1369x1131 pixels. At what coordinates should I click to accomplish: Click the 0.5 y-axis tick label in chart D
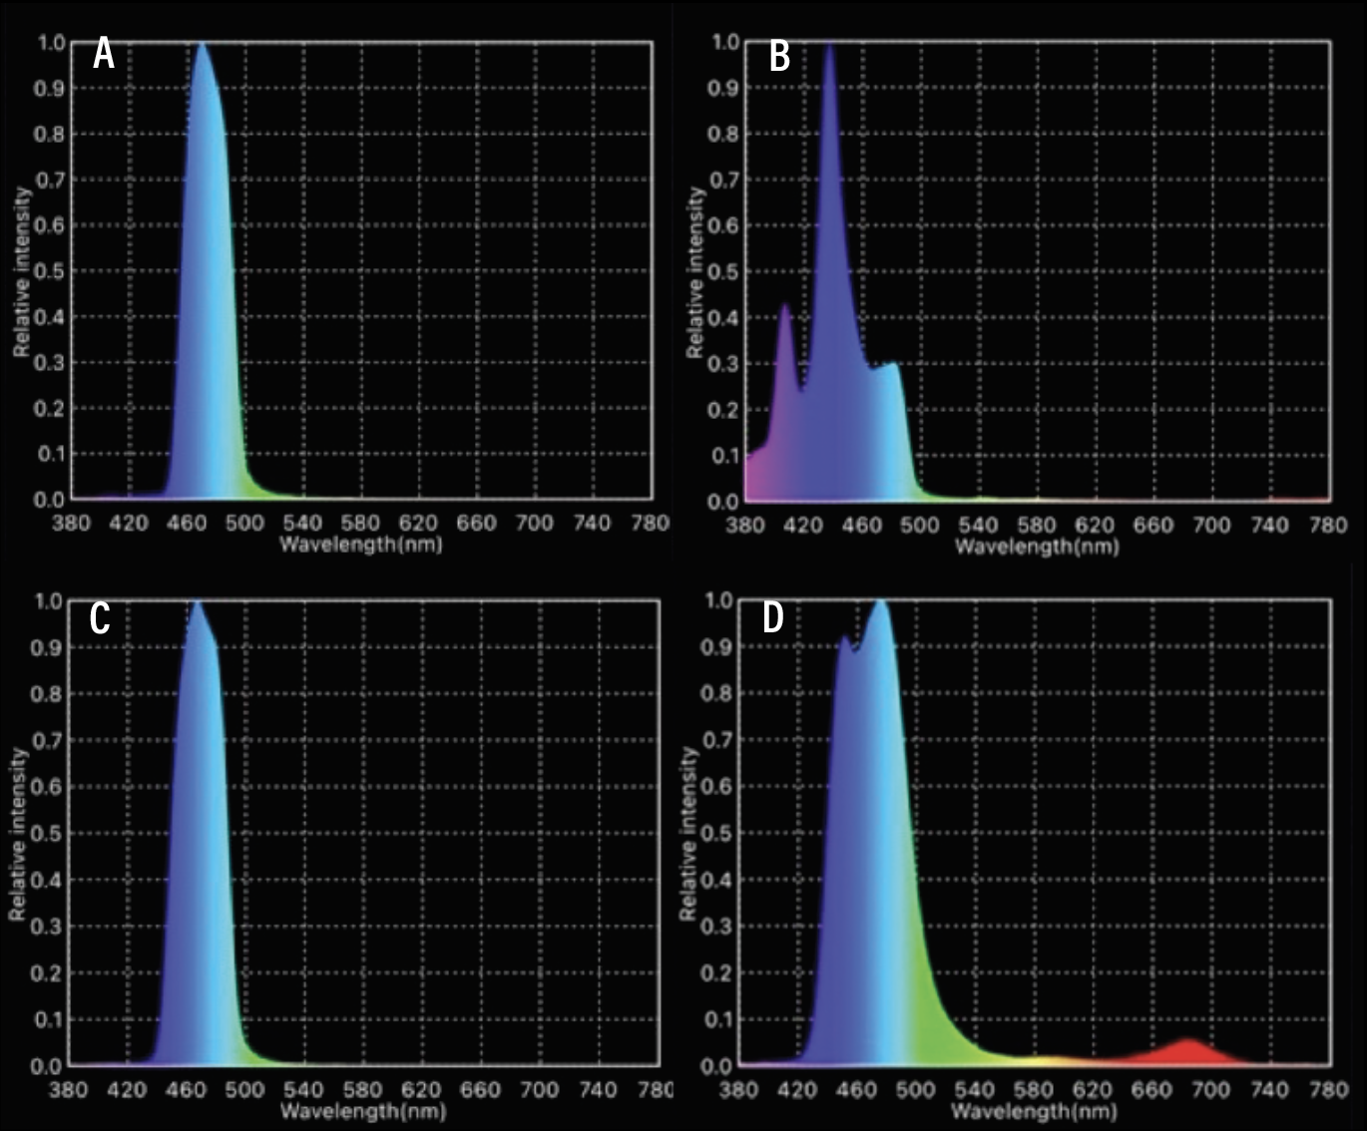coord(718,833)
